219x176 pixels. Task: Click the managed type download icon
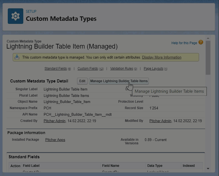point(17,57)
